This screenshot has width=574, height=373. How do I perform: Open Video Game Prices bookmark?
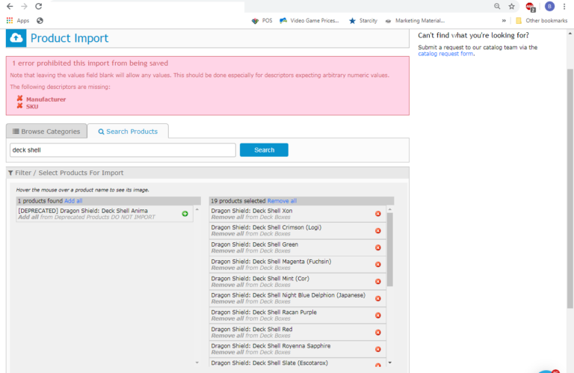309,20
